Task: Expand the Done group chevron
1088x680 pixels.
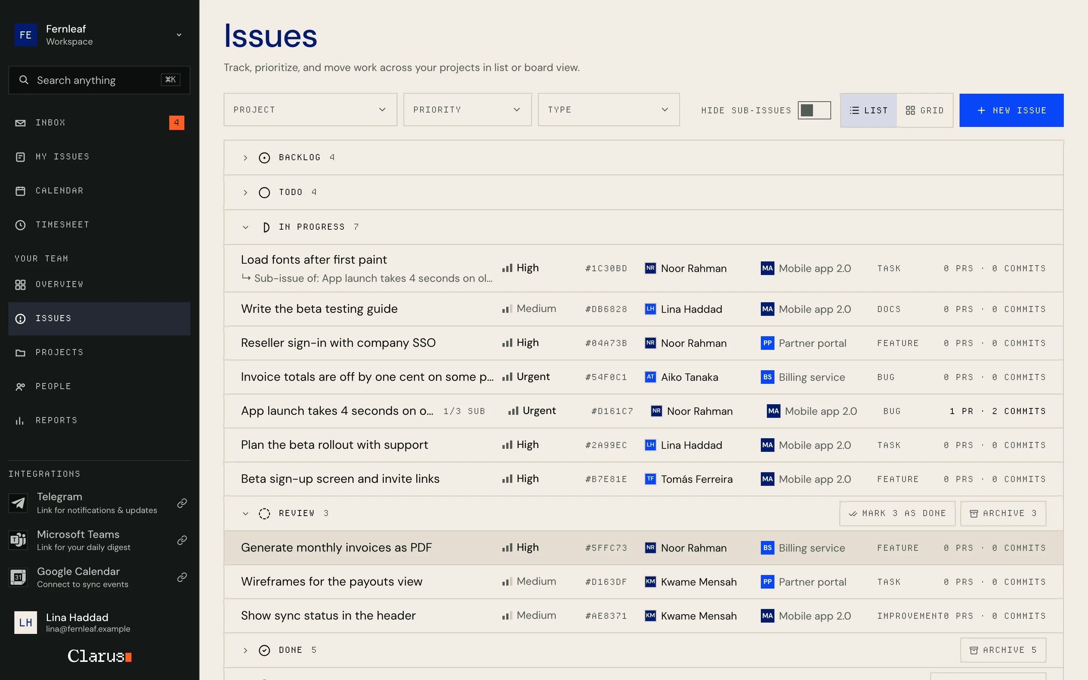Action: click(246, 650)
